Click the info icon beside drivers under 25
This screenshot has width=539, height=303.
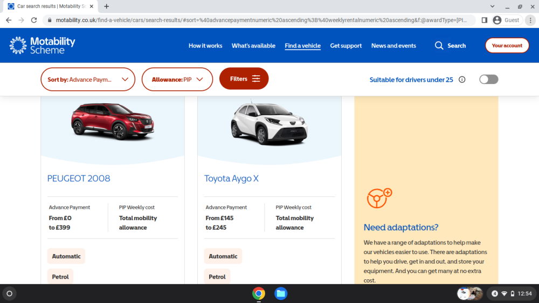click(x=462, y=80)
